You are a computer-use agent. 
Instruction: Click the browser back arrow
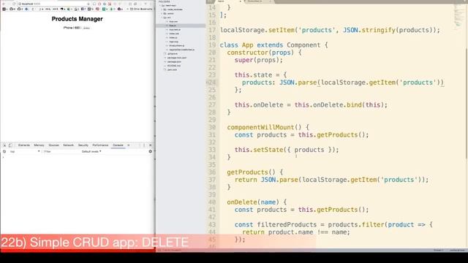point(4,4)
